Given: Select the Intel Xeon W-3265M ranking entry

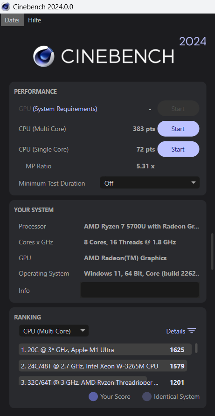Looking at the screenshot, I should click(x=103, y=366).
